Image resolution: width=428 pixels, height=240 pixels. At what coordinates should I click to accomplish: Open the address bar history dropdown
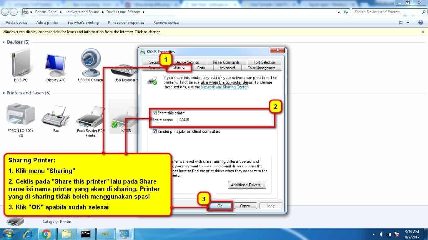point(339,12)
